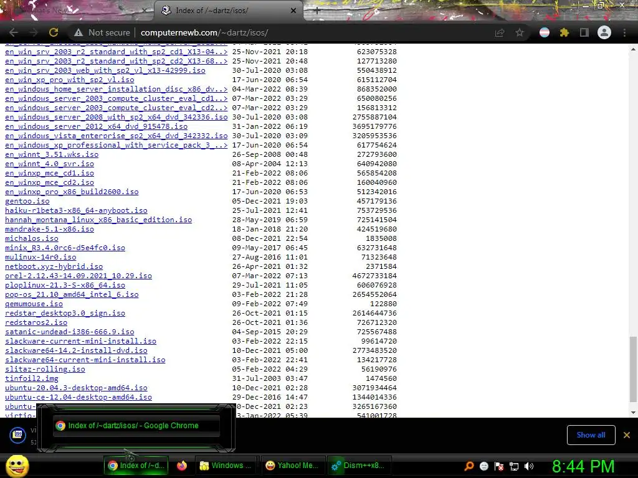Select the Chrome window preview thumbnail
The image size is (638, 478).
136,426
